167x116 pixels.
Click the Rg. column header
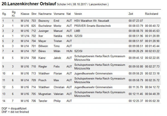[4, 14]
